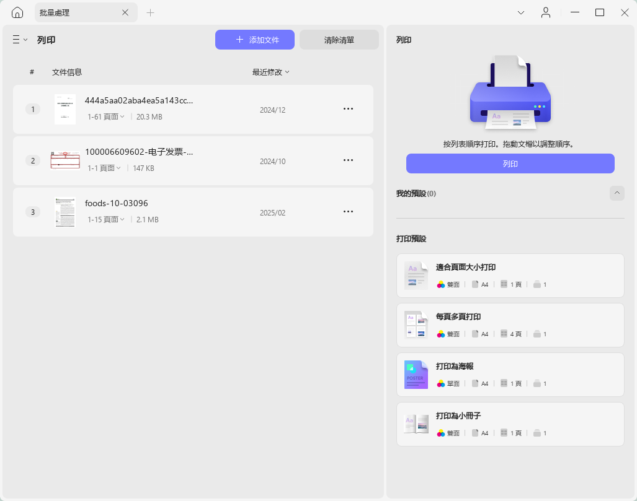637x501 pixels.
Task: Click the 147 KB file size
Action: pyautogui.click(x=143, y=168)
